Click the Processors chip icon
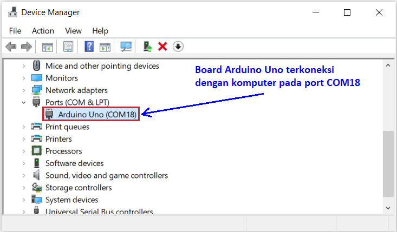The image size is (397, 232). coord(37,151)
